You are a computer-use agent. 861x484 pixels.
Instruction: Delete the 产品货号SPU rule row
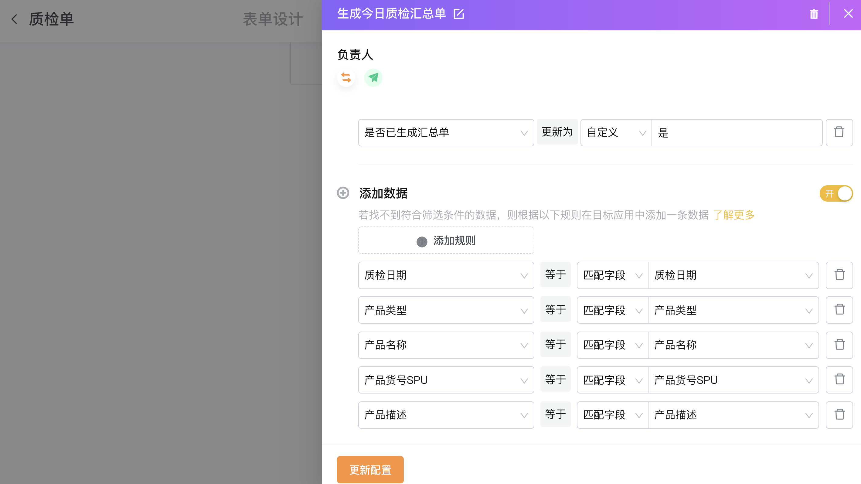(x=839, y=380)
